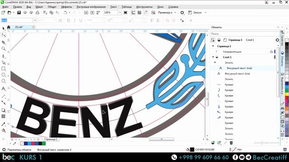Click the Параметры объекта status button
Viewport: 289px width, 162px height.
click(17, 150)
